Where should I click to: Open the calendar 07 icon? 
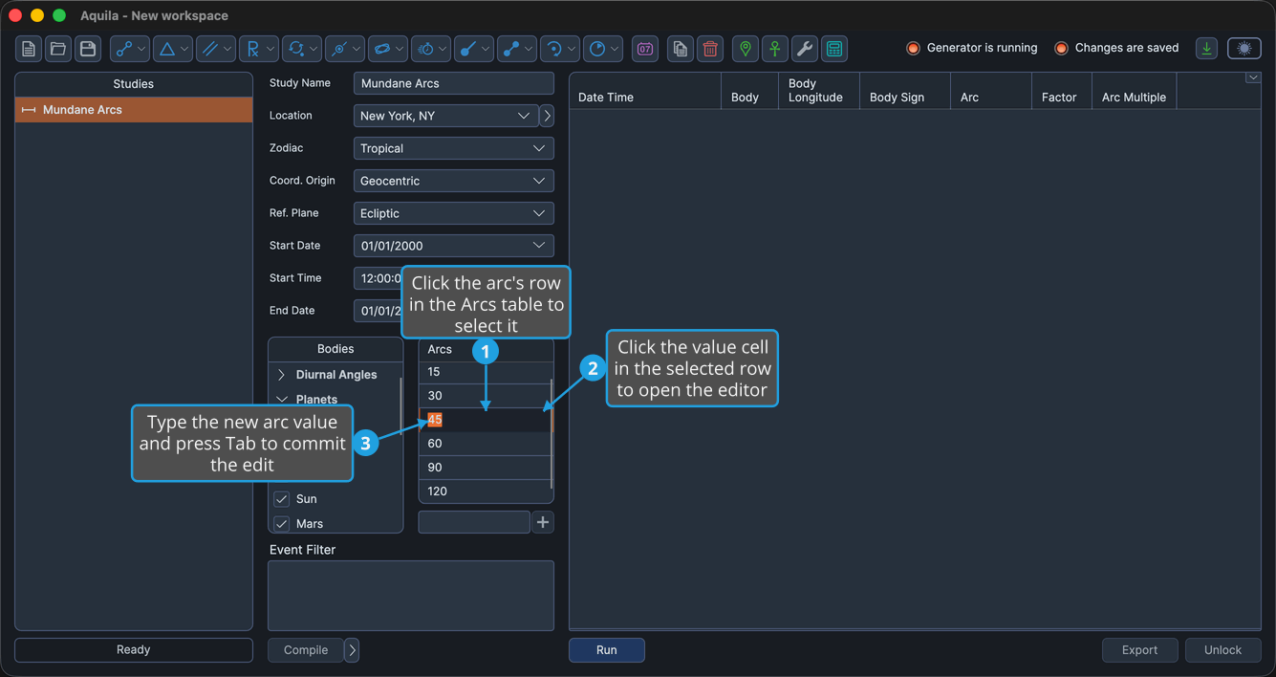pyautogui.click(x=645, y=49)
